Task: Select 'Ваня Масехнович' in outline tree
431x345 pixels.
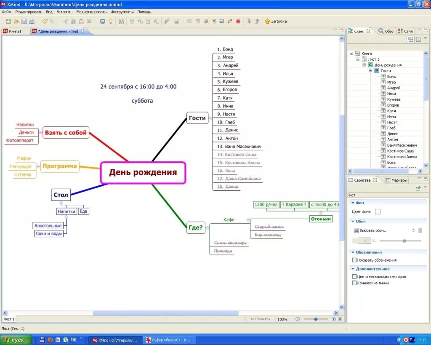Action: pyautogui.click(x=402, y=145)
